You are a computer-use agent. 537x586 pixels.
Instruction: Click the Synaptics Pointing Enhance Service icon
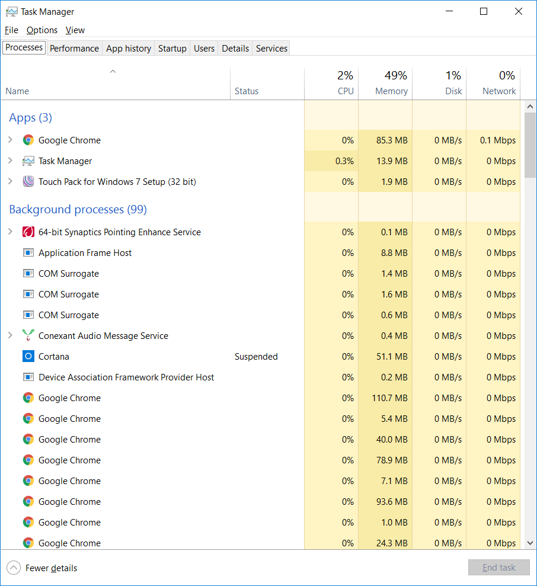click(28, 232)
